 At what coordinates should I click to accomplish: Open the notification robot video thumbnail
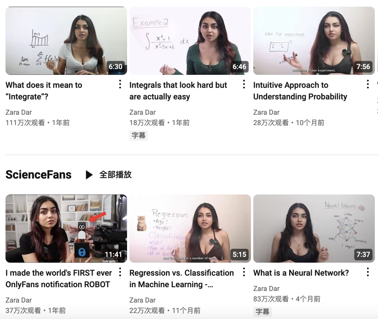[x=66, y=229]
